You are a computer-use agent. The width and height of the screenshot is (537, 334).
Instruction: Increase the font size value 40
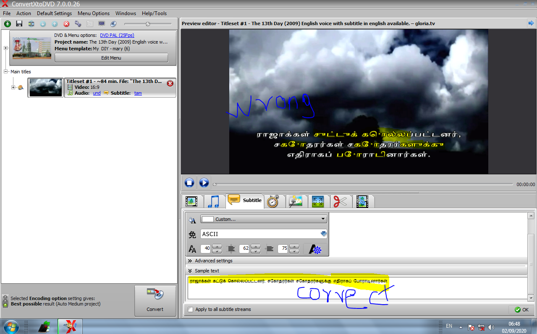click(x=217, y=246)
